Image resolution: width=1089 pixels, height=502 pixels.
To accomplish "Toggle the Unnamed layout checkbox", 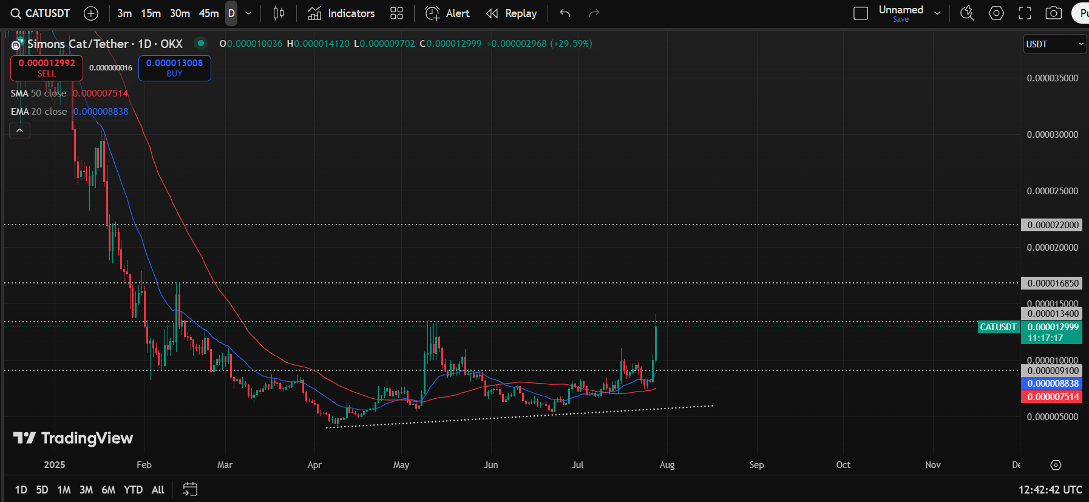I will click(861, 13).
